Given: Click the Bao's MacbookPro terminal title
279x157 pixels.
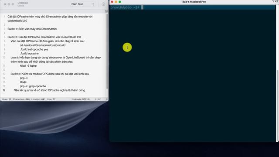Looking at the screenshot, I should 194,2.
